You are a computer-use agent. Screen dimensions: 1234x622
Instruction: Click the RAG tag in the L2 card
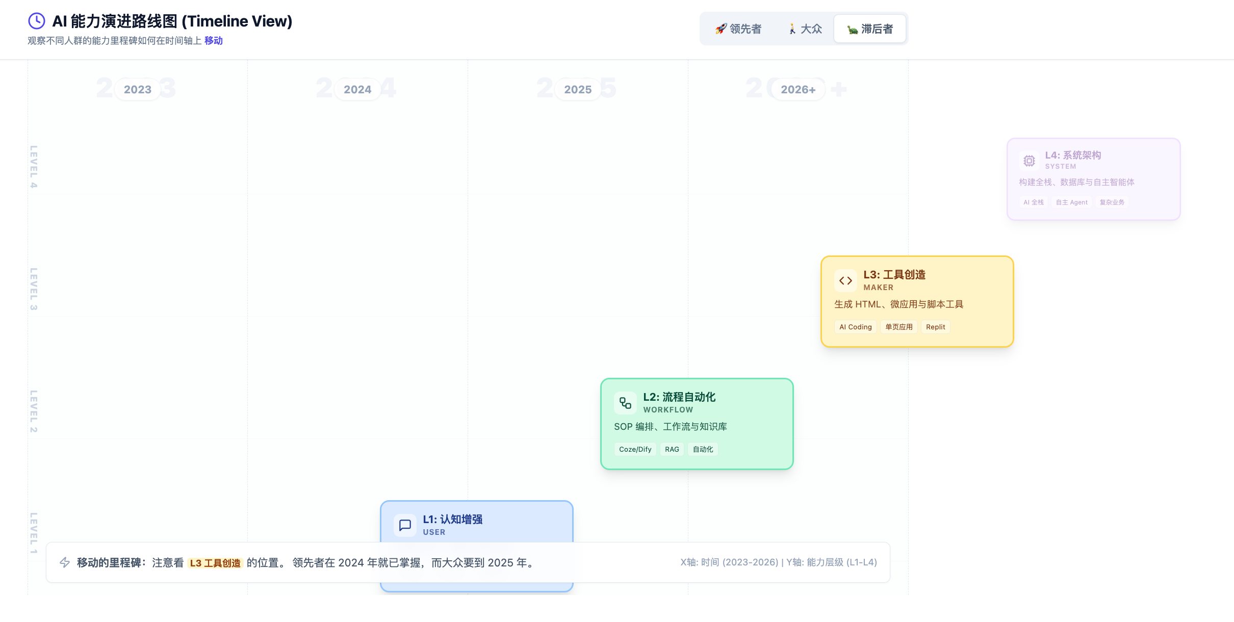click(672, 449)
